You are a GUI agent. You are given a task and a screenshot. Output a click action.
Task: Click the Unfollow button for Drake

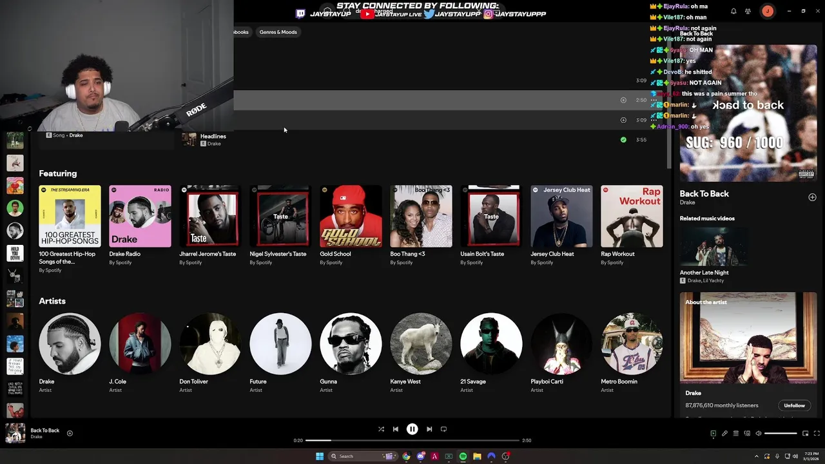click(x=794, y=405)
